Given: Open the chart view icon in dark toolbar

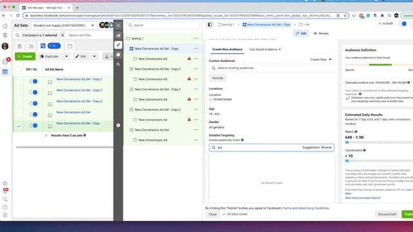Looking at the screenshot, I should pyautogui.click(x=118, y=35).
